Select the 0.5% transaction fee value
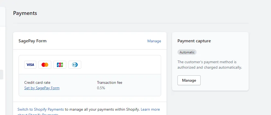271x115 pixels. [x=101, y=88]
